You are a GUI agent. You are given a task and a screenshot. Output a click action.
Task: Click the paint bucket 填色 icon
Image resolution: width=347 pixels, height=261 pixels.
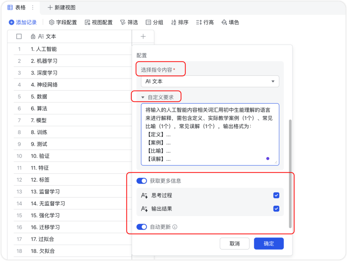coord(224,22)
